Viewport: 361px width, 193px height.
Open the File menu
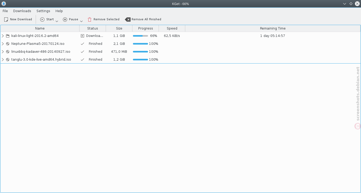5,11
